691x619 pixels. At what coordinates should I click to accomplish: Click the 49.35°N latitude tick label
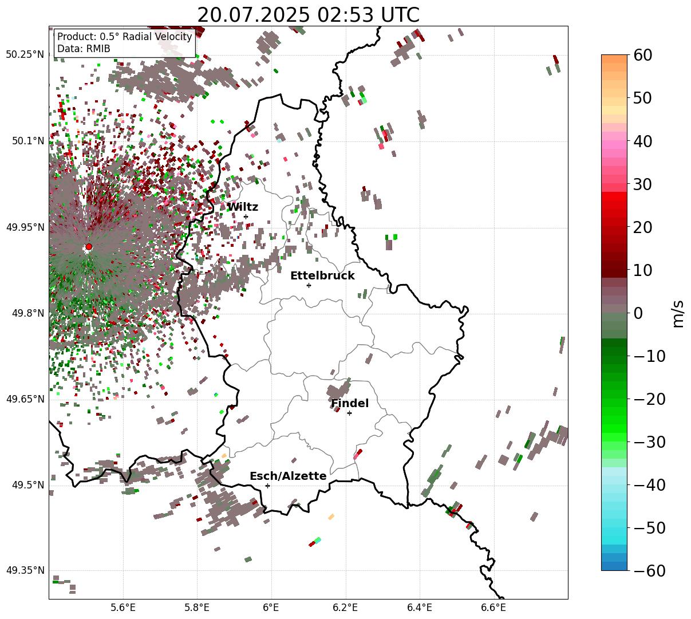25,570
